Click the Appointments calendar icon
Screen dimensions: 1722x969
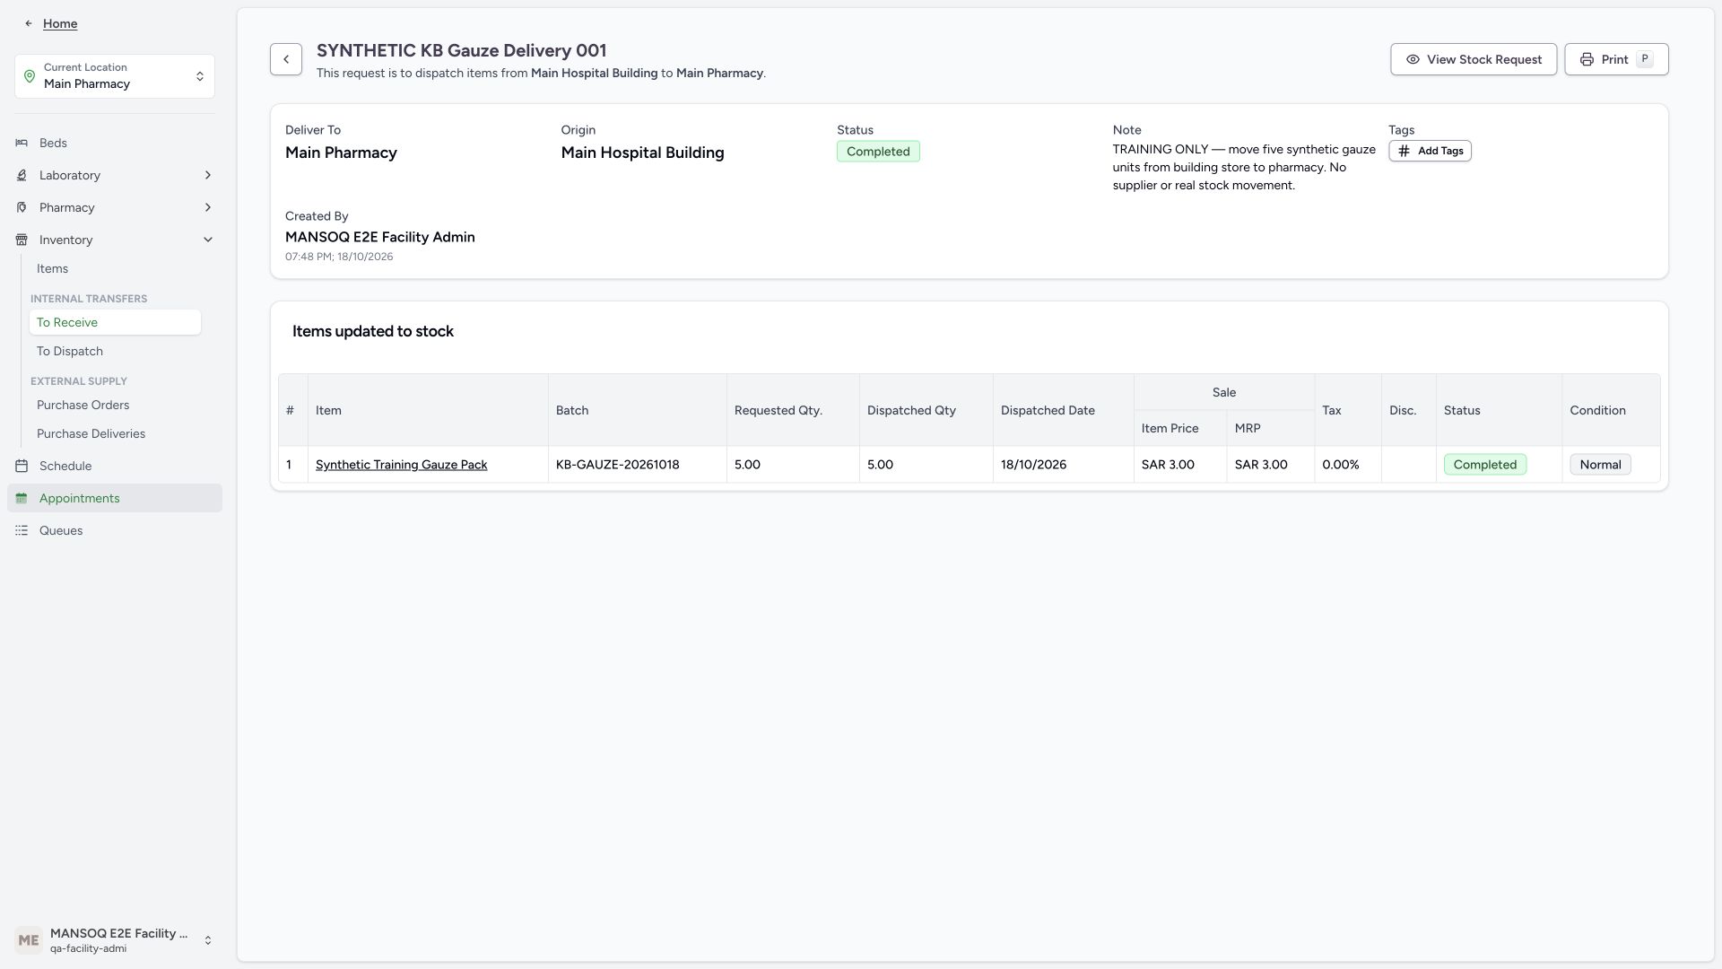22,498
